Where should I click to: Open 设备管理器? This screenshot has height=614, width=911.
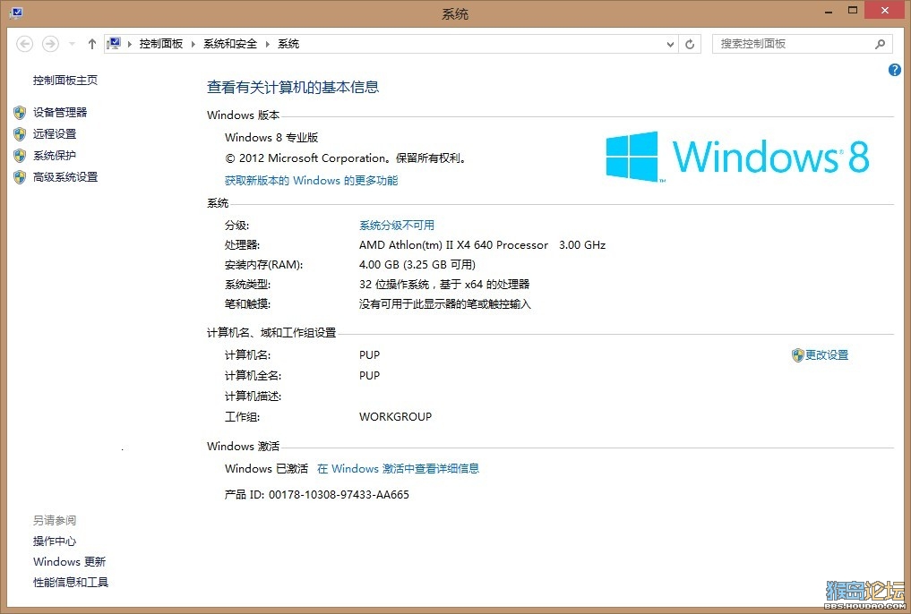click(x=60, y=113)
